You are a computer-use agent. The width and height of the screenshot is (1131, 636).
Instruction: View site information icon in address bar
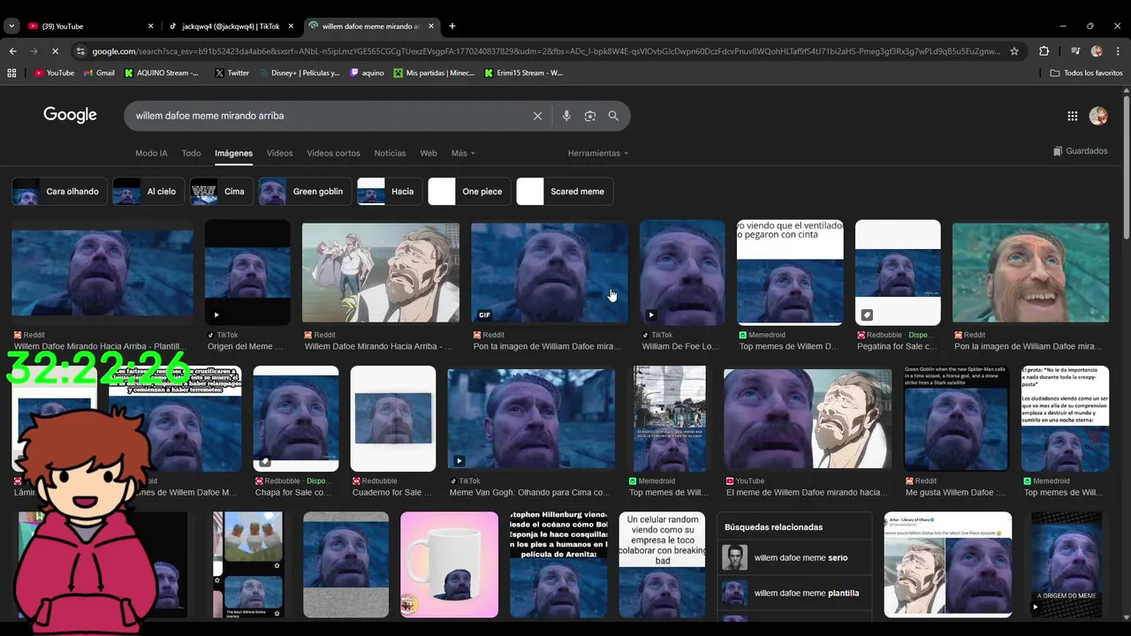pos(81,51)
